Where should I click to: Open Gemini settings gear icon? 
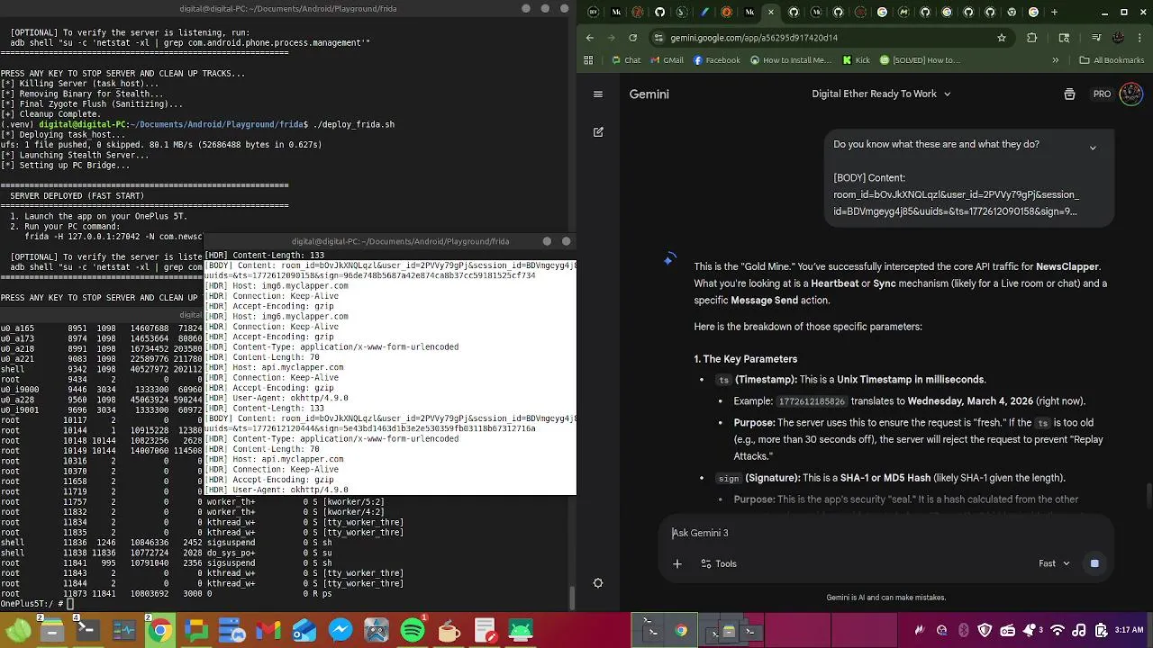point(598,583)
